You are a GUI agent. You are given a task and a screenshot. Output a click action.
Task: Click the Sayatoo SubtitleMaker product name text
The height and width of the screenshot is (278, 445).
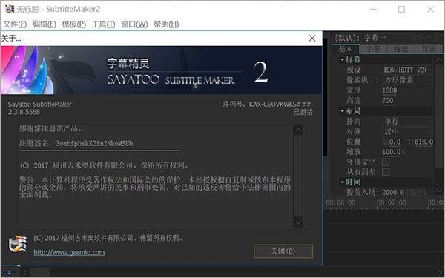click(x=40, y=104)
